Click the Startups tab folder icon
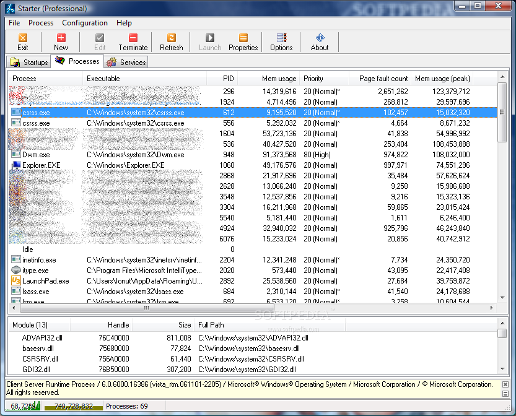Image resolution: width=516 pixels, height=416 pixels. click(15, 62)
